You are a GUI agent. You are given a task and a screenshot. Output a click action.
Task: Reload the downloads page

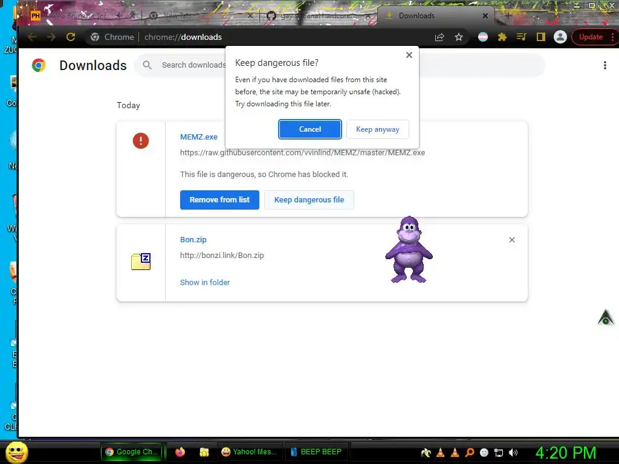tap(71, 37)
